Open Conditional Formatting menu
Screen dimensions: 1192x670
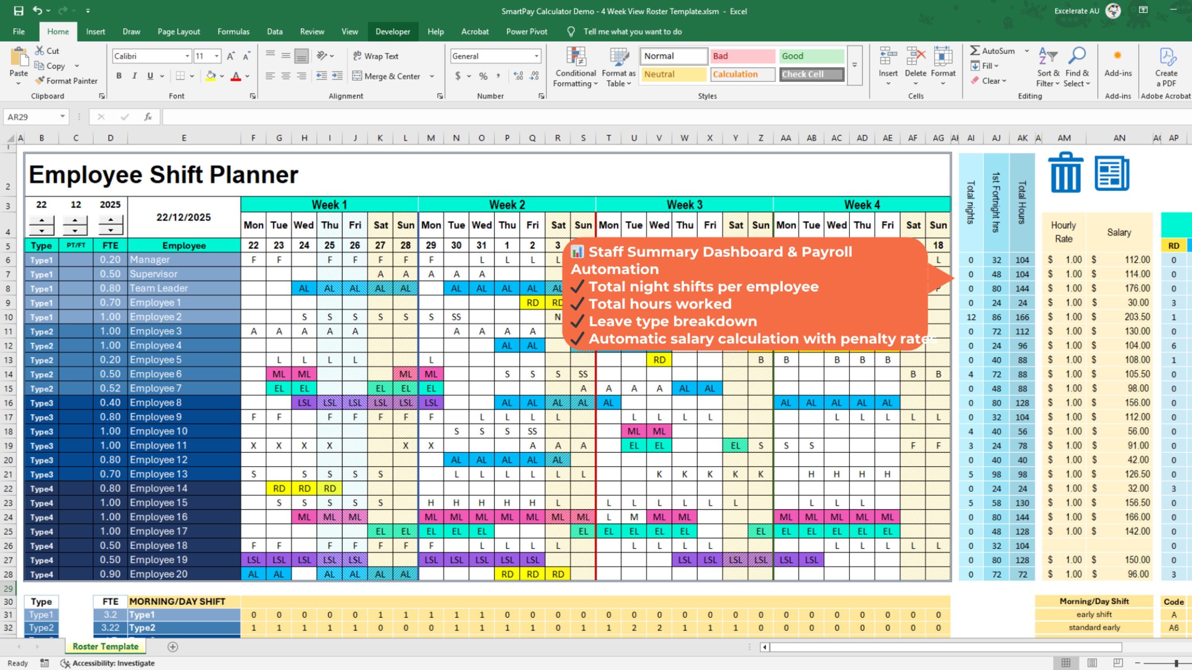576,67
